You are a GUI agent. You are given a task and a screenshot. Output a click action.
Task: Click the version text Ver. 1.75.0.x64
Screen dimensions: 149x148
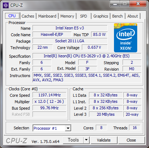click(x=45, y=142)
